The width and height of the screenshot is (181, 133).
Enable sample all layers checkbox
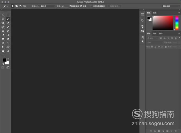(91, 6)
